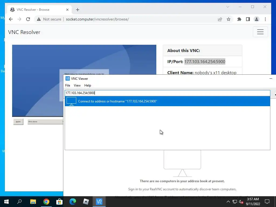This screenshot has height=207, width=276.
Task: Click the muted volume tray icon
Action: pyautogui.click(x=241, y=202)
